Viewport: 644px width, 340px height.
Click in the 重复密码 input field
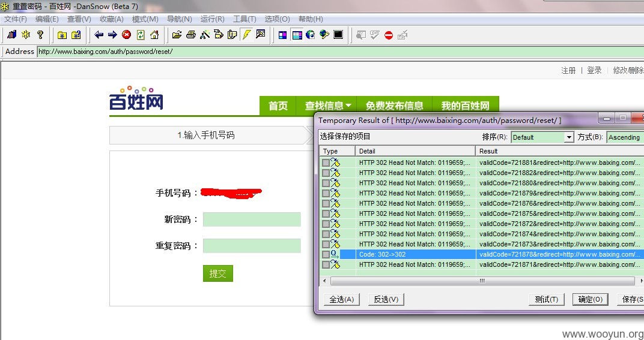click(x=252, y=246)
